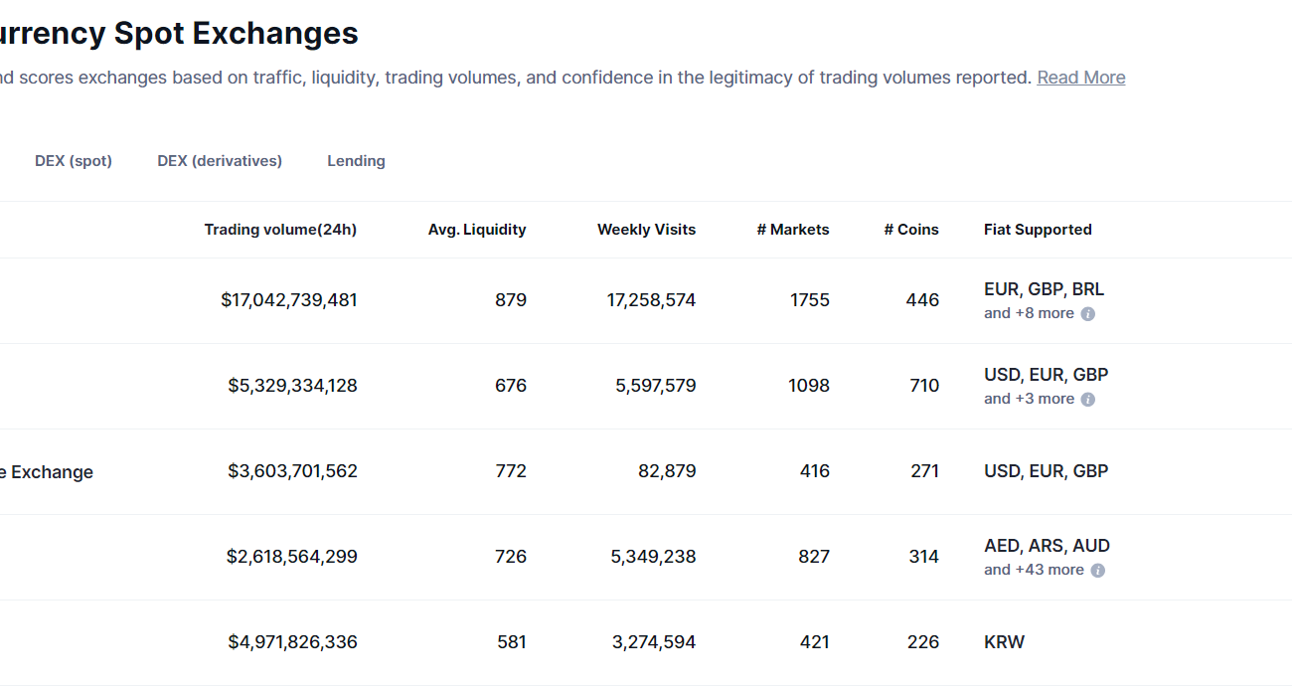
Task: Click the Weekly Visits column header
Action: (646, 230)
